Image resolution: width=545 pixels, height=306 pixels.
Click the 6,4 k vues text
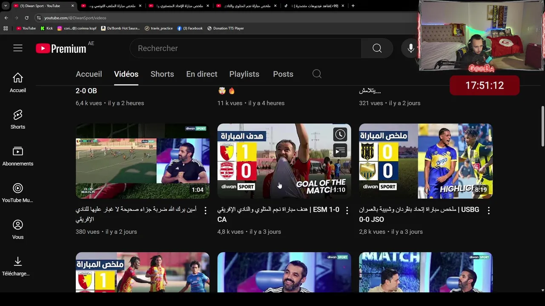tap(89, 103)
